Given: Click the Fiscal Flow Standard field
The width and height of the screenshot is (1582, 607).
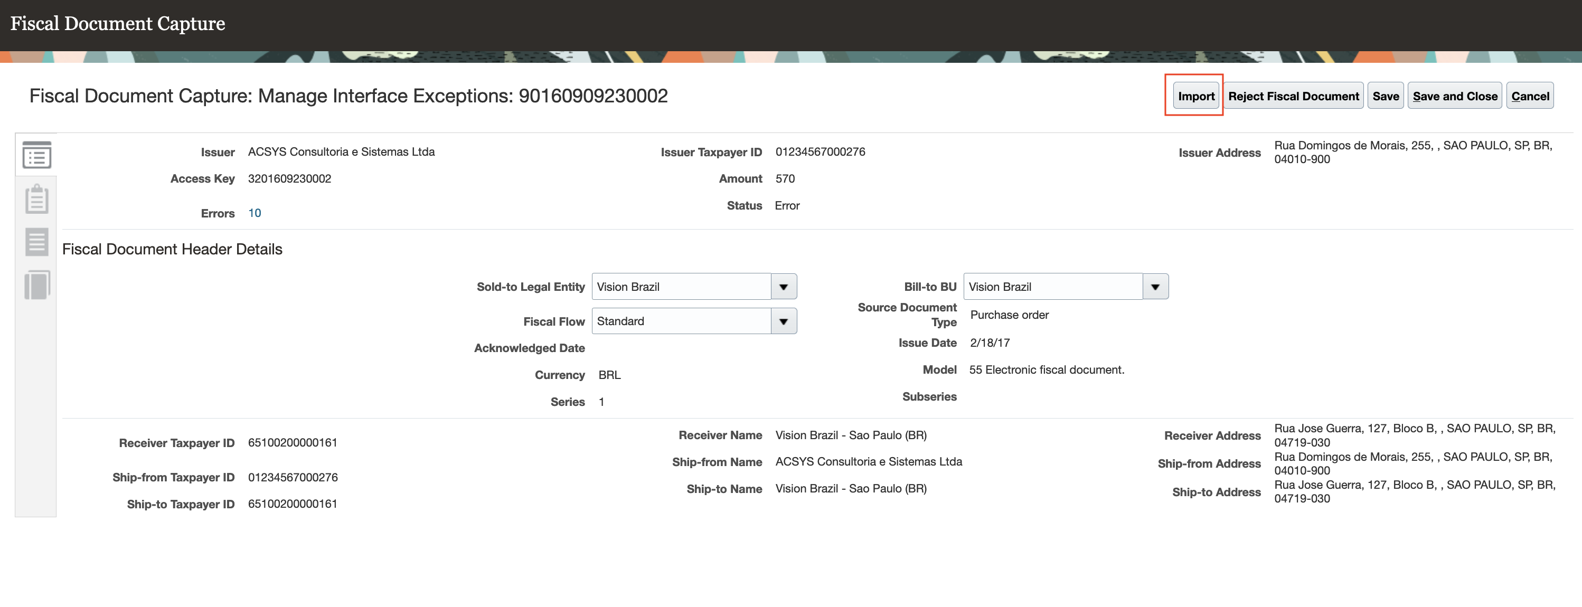Looking at the screenshot, I should coord(681,321).
